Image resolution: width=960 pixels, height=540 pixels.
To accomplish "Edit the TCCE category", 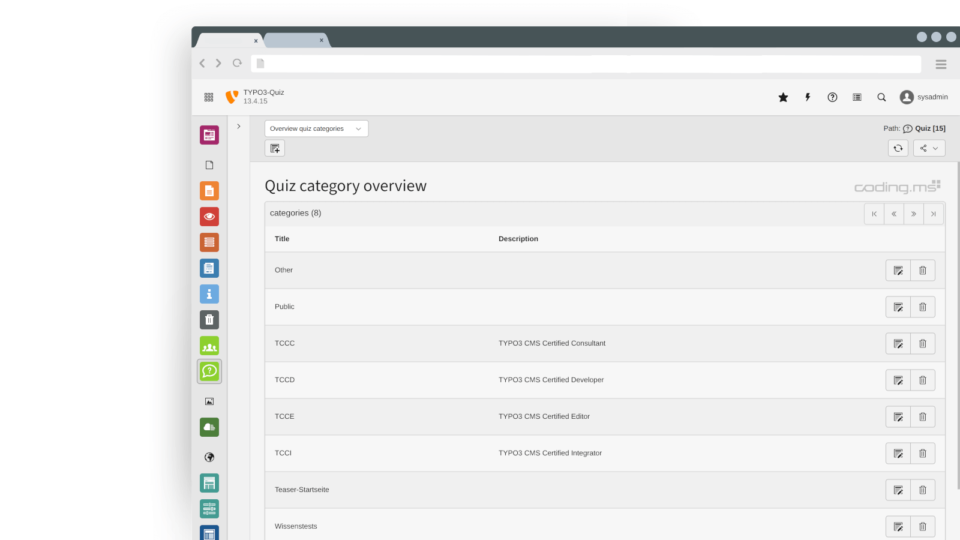I will 898,417.
